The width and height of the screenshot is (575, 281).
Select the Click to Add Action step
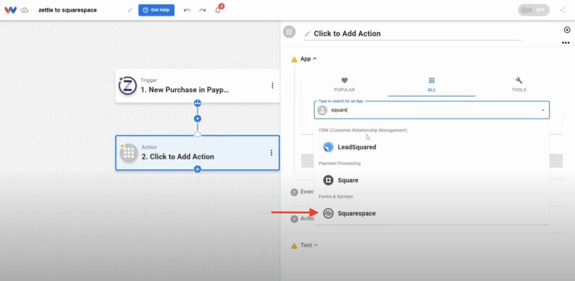click(197, 153)
